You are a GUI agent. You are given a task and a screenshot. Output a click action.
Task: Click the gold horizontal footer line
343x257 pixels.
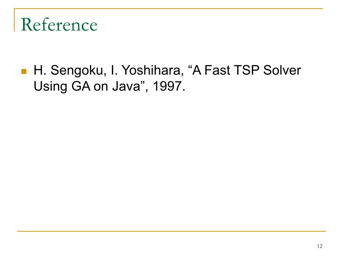point(171,231)
